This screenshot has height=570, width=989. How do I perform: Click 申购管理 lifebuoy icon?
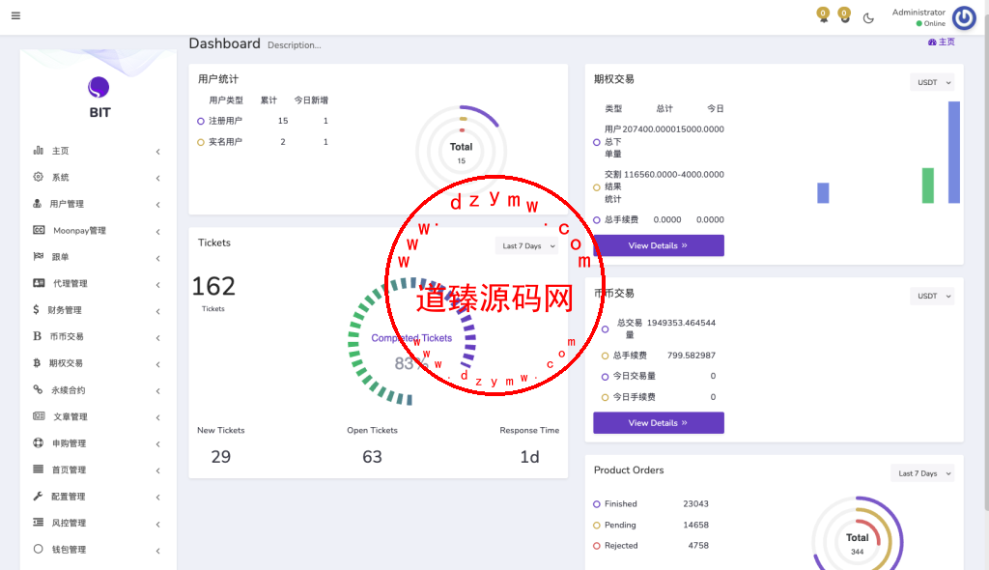coord(39,442)
